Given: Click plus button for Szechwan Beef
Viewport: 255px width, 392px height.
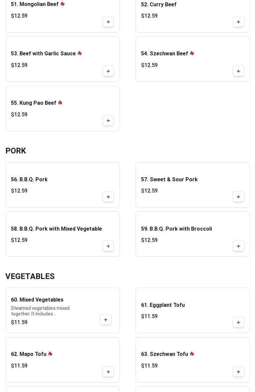Looking at the screenshot, I should [238, 71].
